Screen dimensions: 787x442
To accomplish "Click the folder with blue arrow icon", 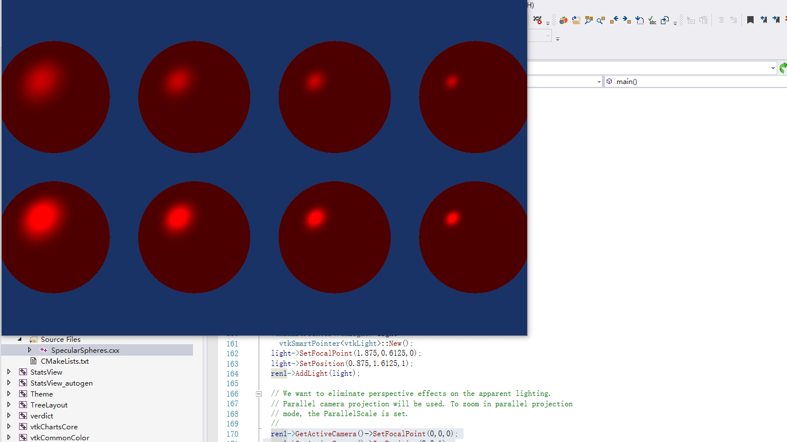I will 576,20.
